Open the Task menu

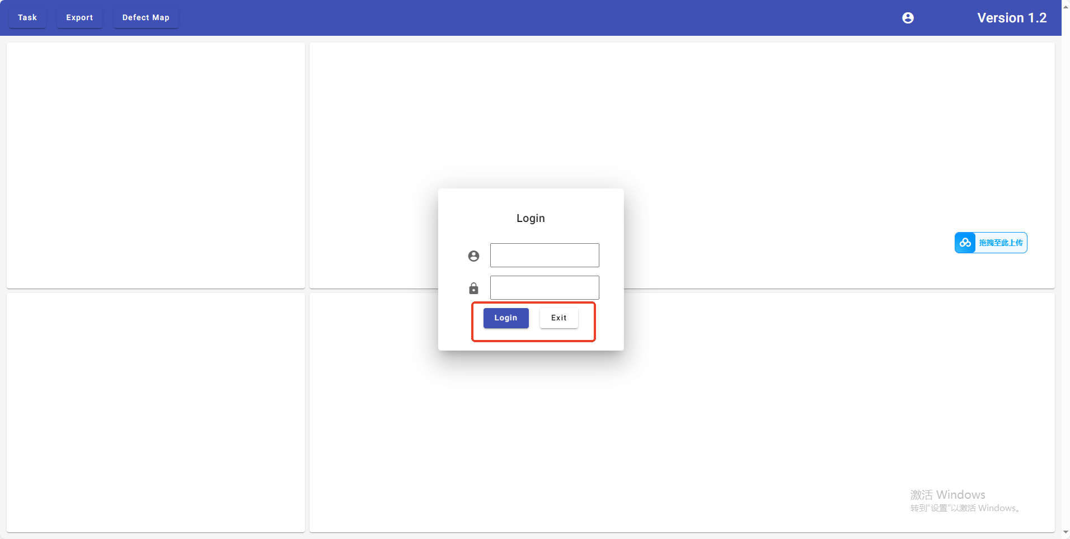27,18
